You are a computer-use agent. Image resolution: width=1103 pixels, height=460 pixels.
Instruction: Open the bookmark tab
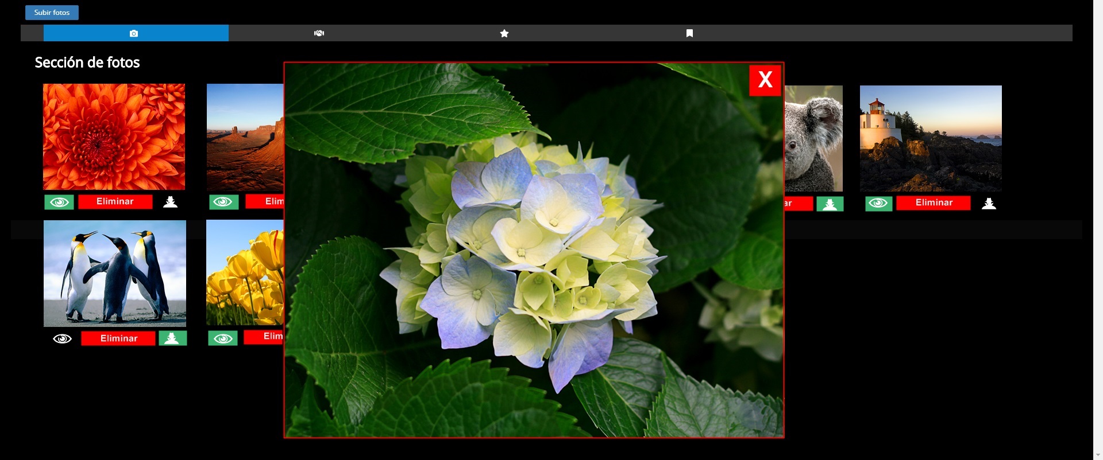click(x=689, y=33)
